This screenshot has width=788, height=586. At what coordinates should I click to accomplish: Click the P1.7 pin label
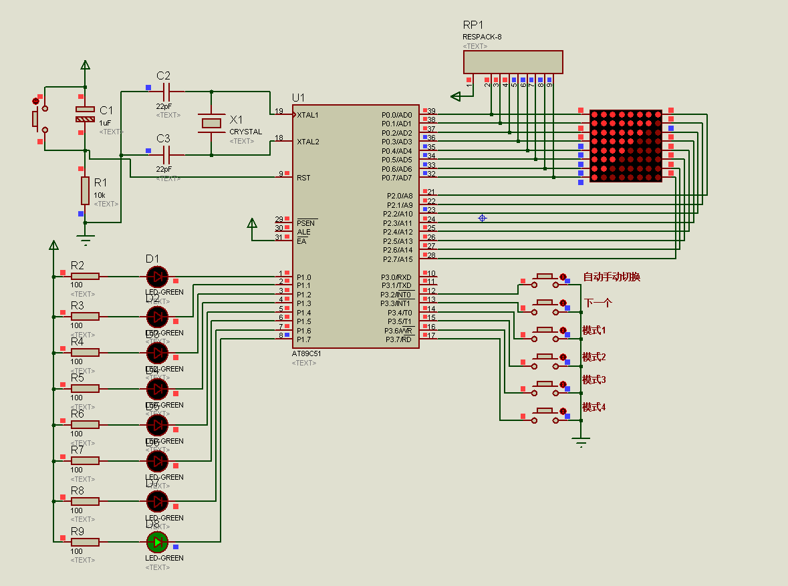[304, 339]
